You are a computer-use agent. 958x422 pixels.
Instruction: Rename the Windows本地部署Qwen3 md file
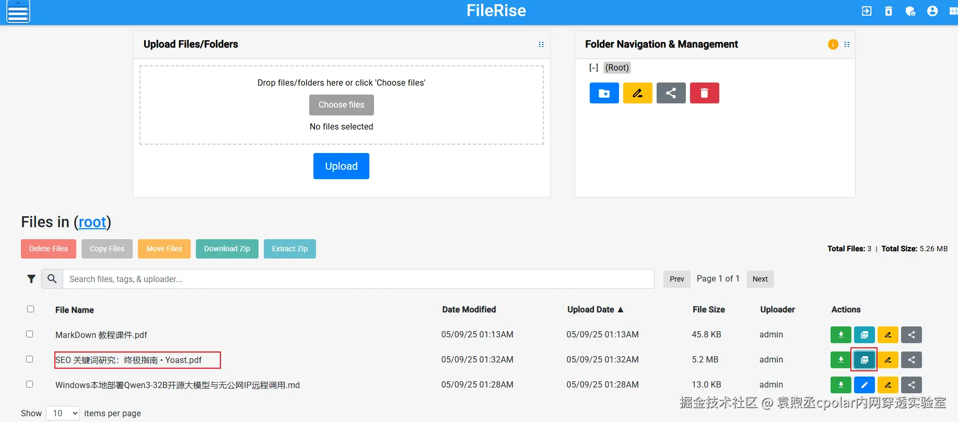point(888,385)
